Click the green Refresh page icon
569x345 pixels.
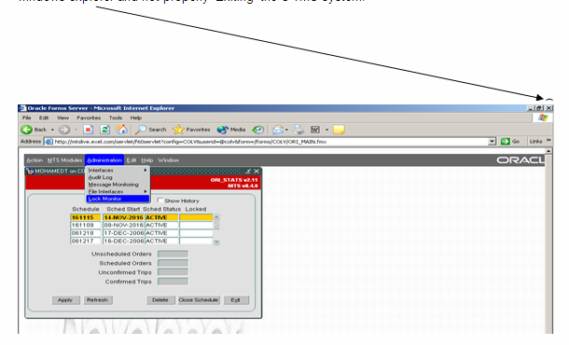(x=104, y=130)
